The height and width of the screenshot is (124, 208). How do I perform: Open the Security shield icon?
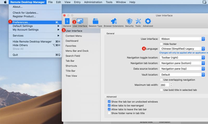point(129,23)
